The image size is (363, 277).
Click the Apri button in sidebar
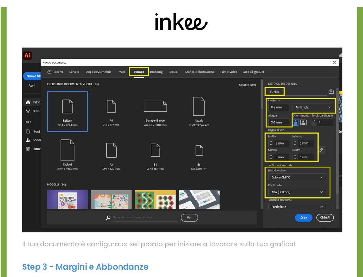[32, 86]
